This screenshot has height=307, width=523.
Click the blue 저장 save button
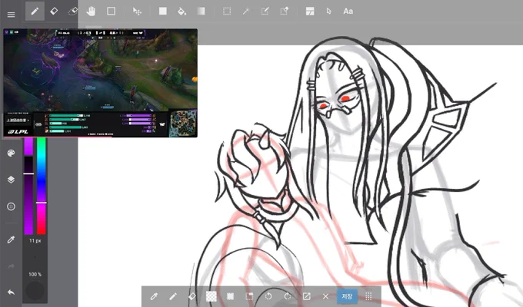tap(347, 296)
